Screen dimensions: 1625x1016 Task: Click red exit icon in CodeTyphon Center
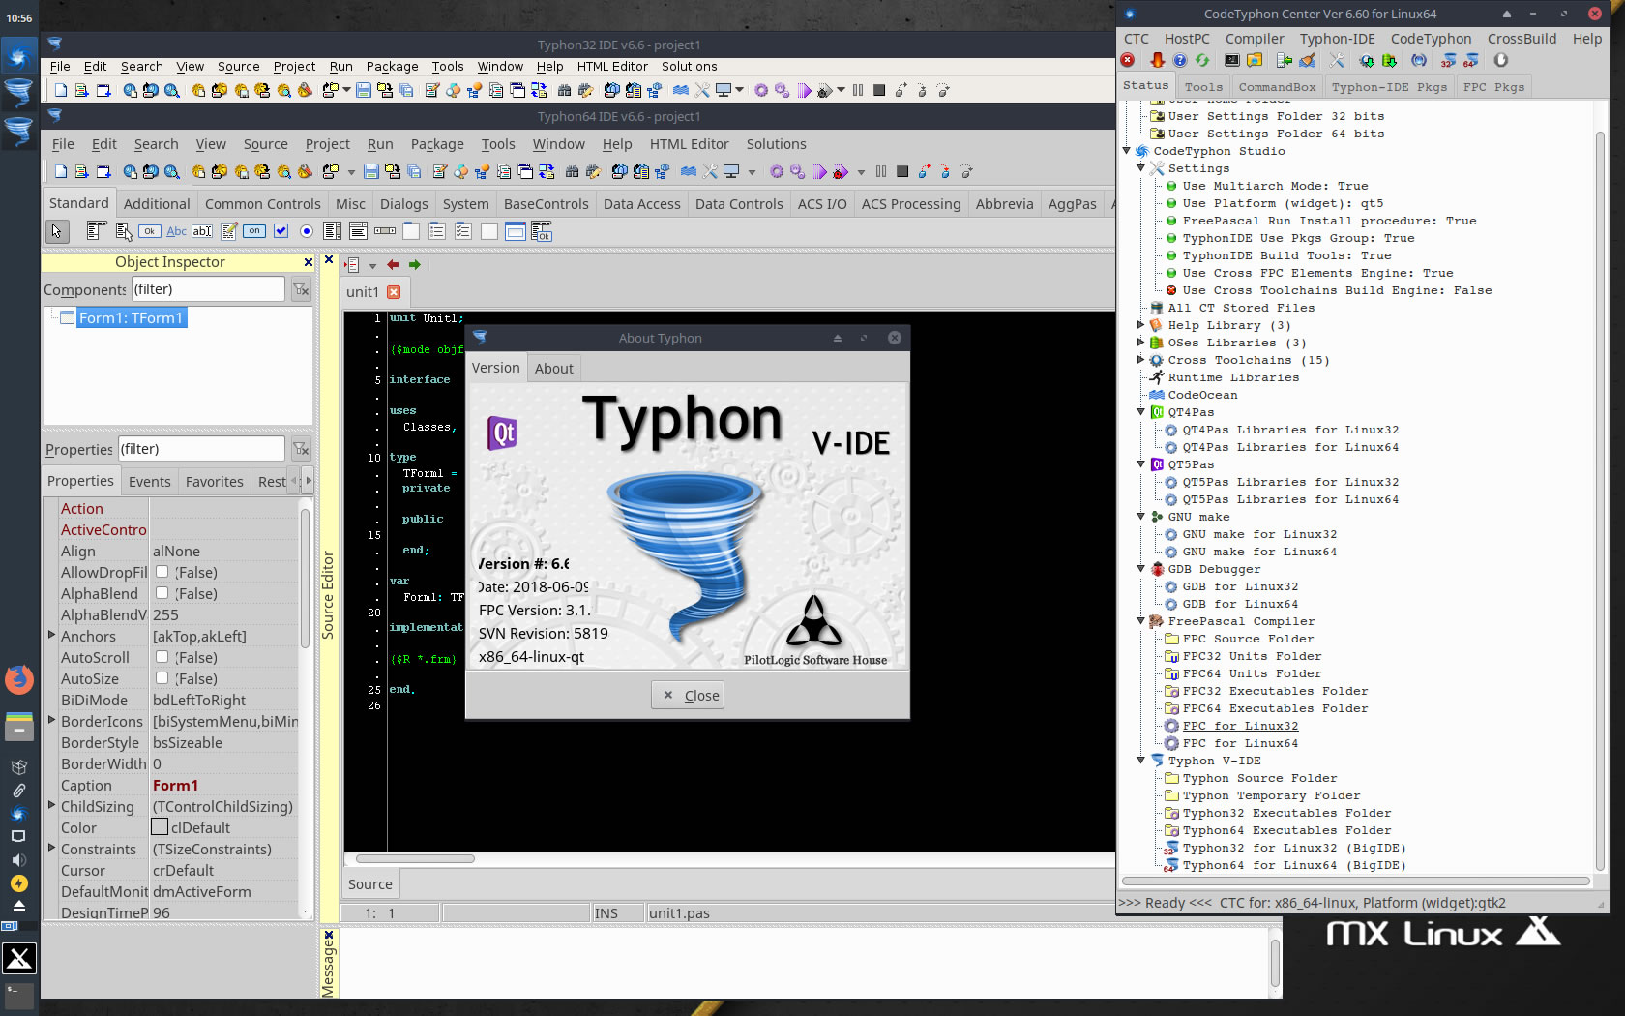coord(1128,60)
